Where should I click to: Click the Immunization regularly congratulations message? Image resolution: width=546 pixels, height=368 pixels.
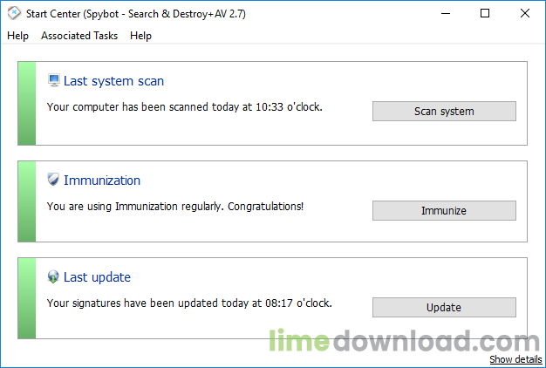(175, 207)
